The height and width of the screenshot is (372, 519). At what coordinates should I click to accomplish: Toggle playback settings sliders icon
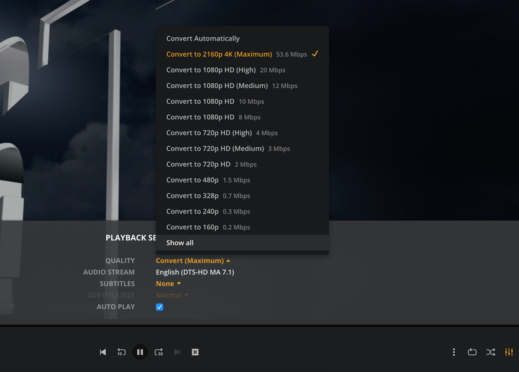tap(508, 352)
